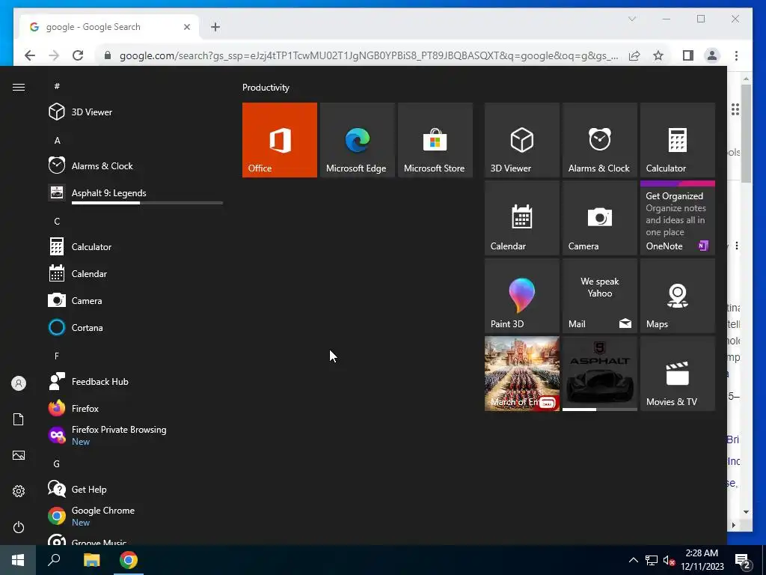Open the Maps tile
The image size is (766, 575).
(x=678, y=296)
